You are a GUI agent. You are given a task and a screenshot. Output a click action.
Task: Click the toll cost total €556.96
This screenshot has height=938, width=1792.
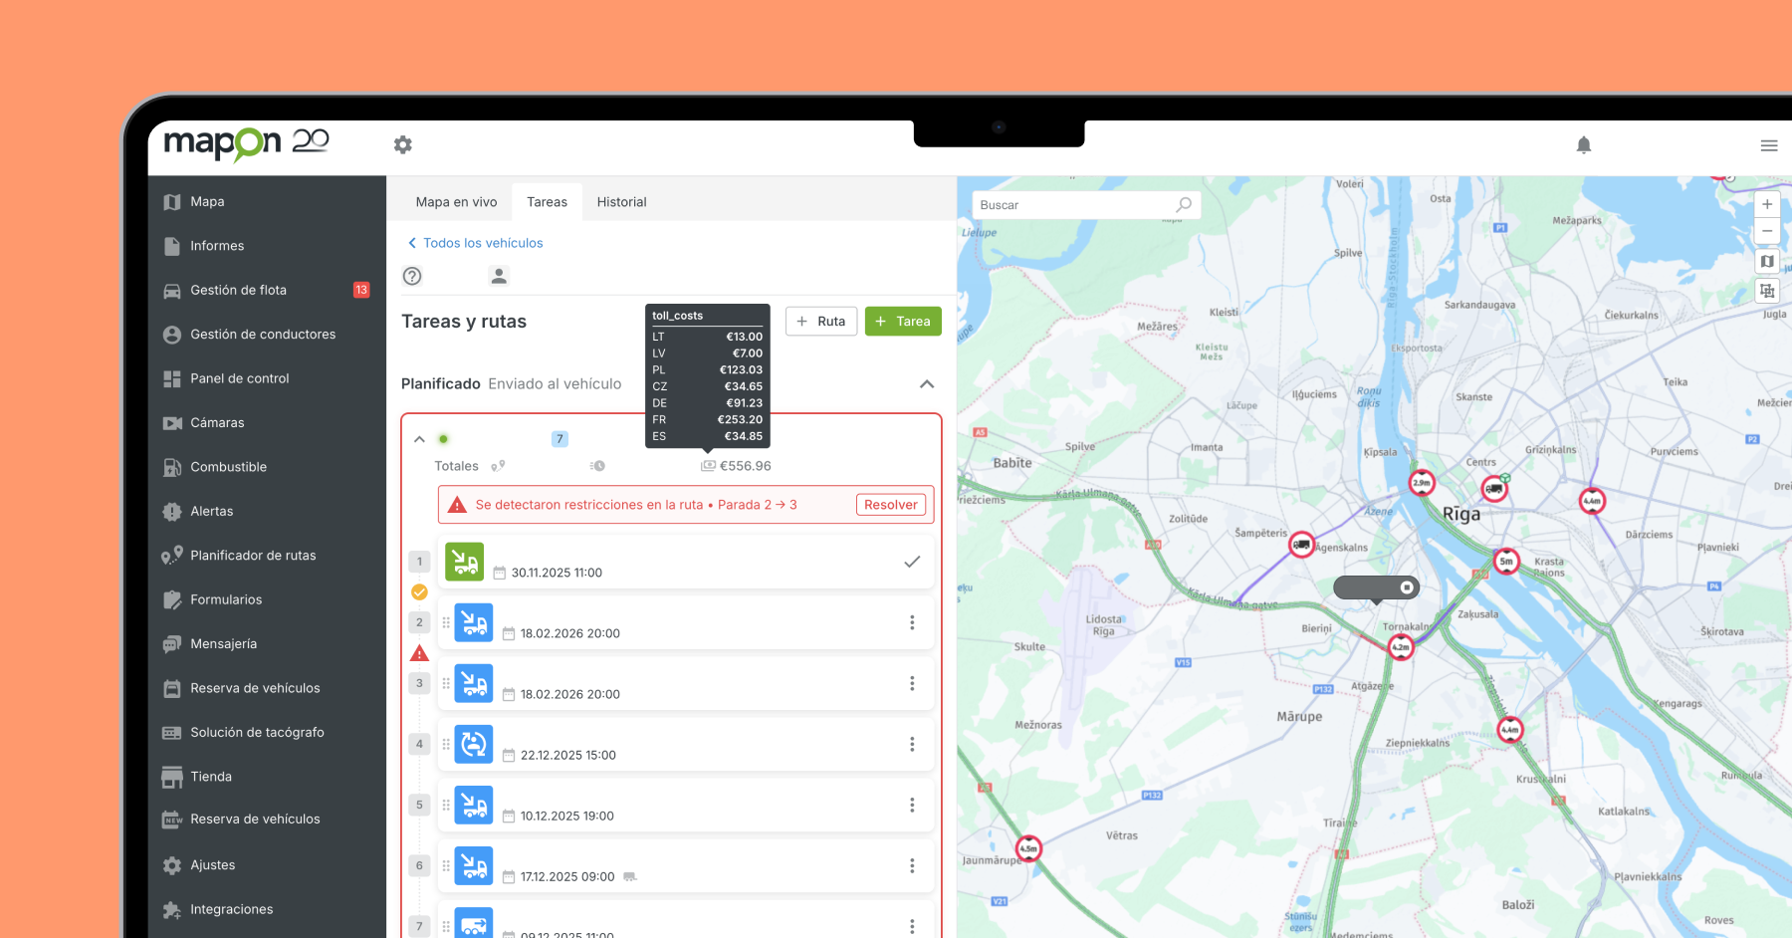point(745,466)
